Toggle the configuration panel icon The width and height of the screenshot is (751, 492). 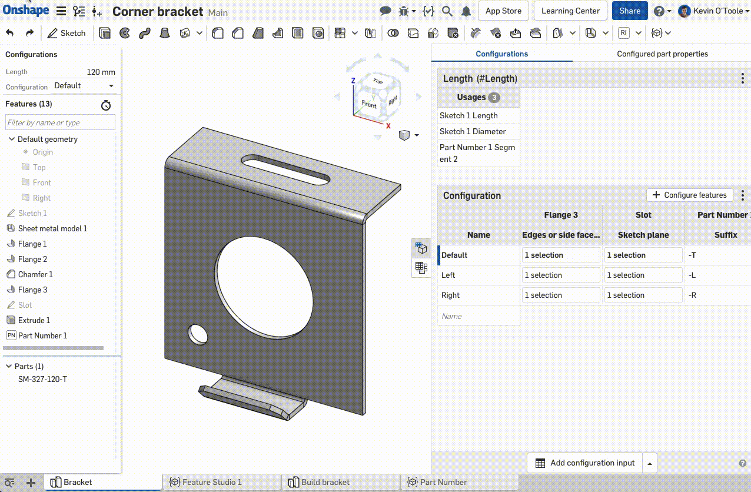pyautogui.click(x=421, y=248)
